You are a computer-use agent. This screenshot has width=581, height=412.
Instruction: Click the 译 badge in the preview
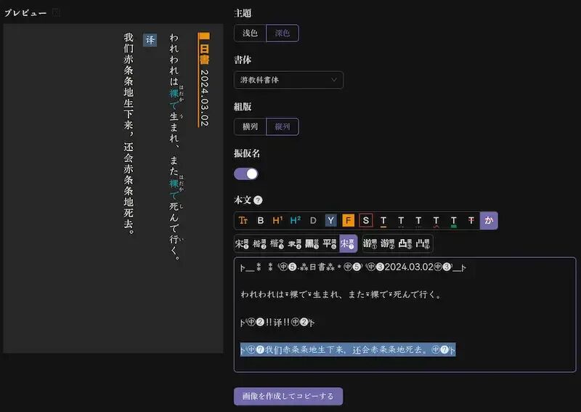click(x=150, y=40)
